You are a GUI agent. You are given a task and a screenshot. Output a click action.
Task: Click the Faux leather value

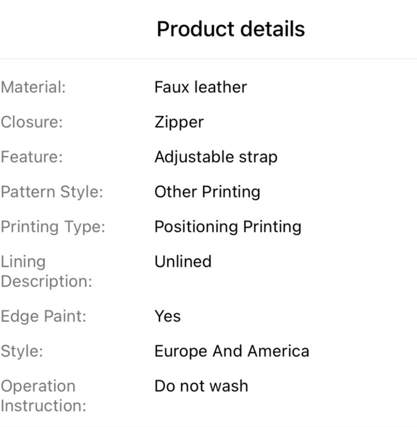(x=201, y=87)
